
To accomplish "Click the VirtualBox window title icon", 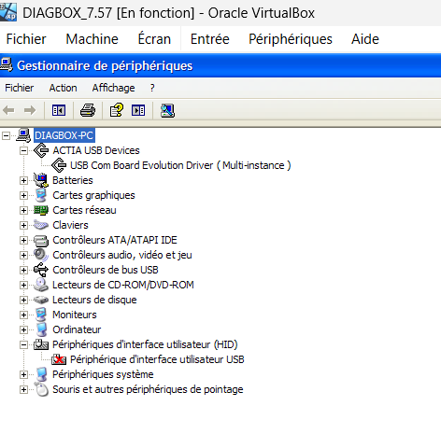I will 8,12.
